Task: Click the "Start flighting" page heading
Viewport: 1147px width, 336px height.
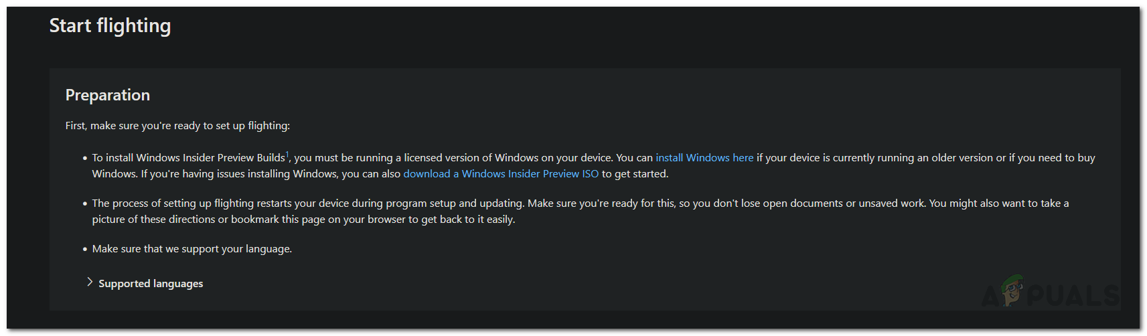Action: (x=110, y=26)
